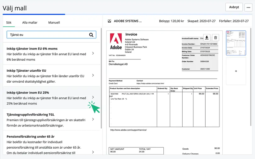Viewport: 255px width, 159px height.
Task: Open the three-dots more menu
Action: pyautogui.click(x=248, y=7)
